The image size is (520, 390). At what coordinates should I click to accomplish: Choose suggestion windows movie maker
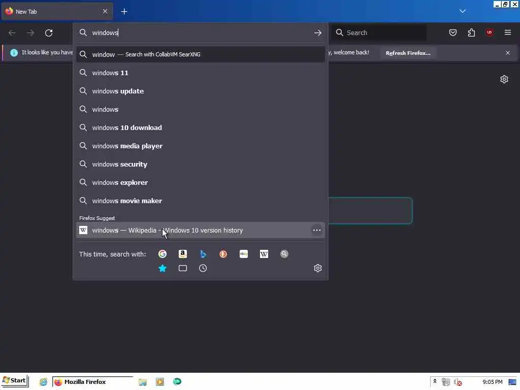point(200,201)
